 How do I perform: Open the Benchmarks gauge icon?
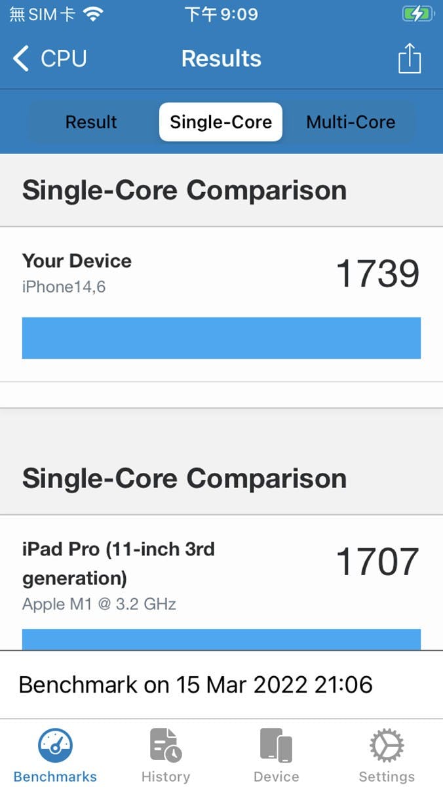tap(55, 746)
